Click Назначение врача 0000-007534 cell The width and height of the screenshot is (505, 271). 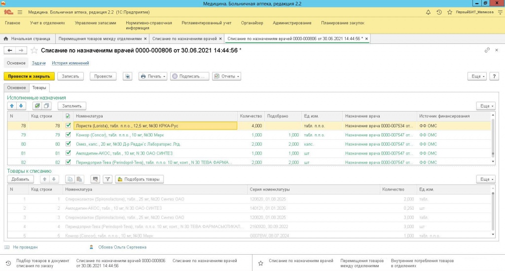point(379,126)
